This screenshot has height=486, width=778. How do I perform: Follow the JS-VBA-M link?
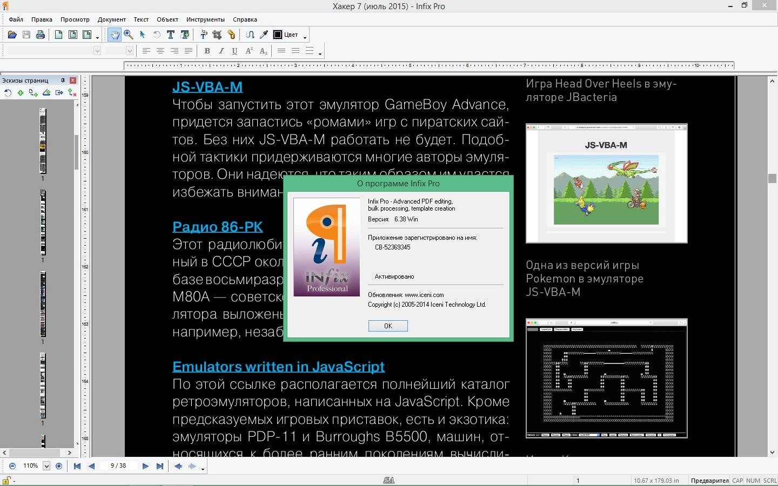(207, 87)
